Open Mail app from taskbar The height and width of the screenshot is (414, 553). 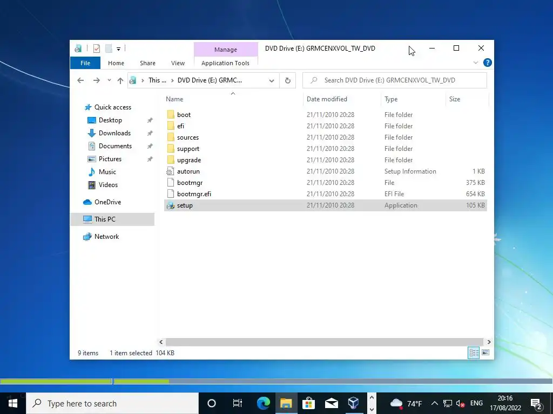pyautogui.click(x=331, y=403)
